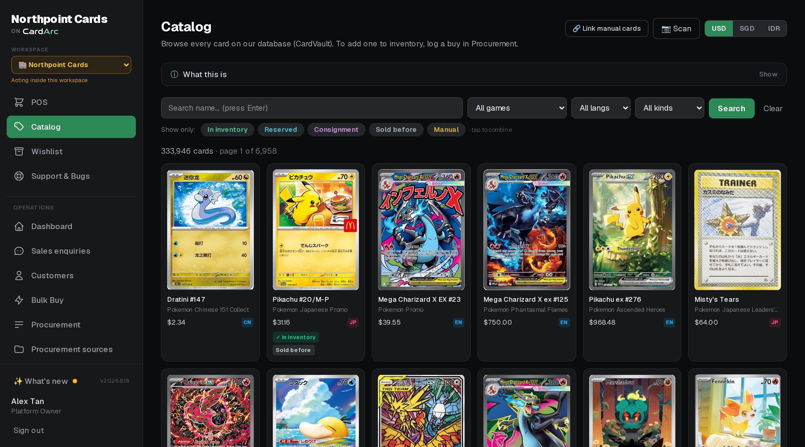Click the $968.48 price text
The image size is (805, 447).
pyautogui.click(x=602, y=322)
